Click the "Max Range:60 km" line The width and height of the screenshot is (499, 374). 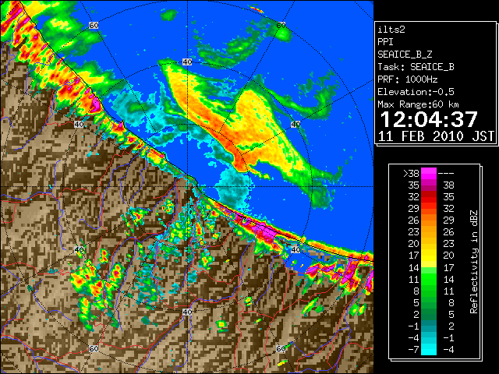[x=418, y=104]
